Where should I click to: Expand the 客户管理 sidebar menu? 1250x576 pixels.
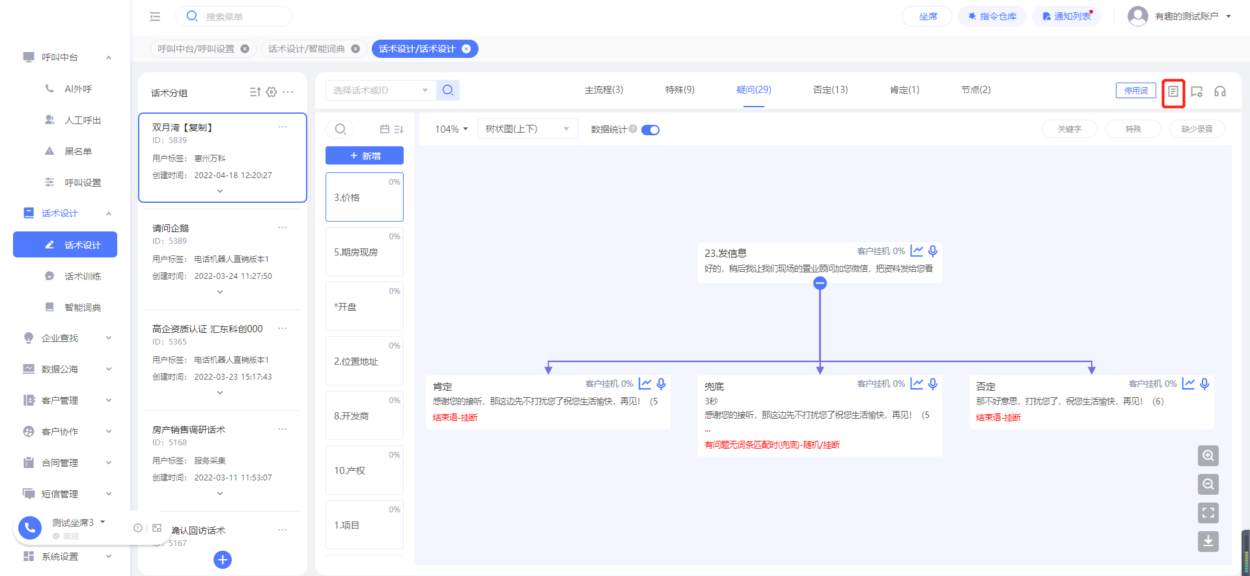pos(109,400)
